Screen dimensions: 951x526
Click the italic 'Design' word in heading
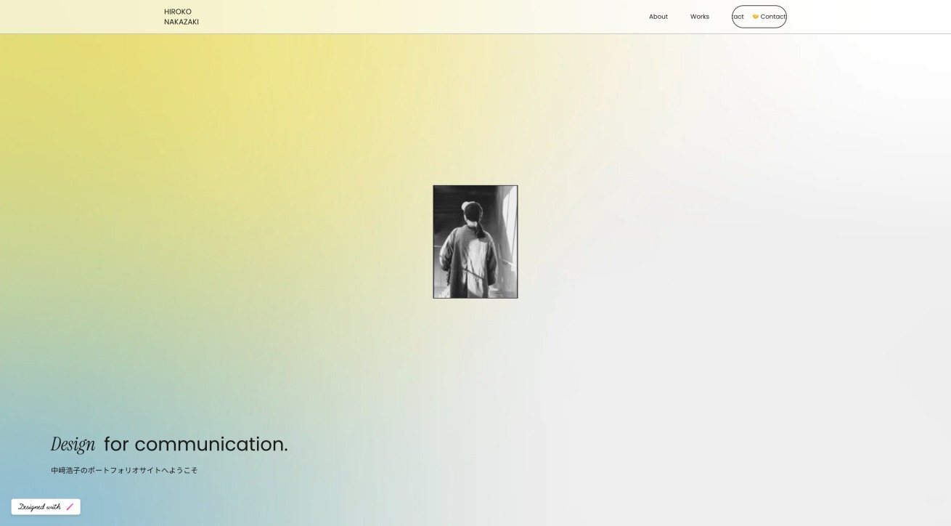(x=72, y=443)
